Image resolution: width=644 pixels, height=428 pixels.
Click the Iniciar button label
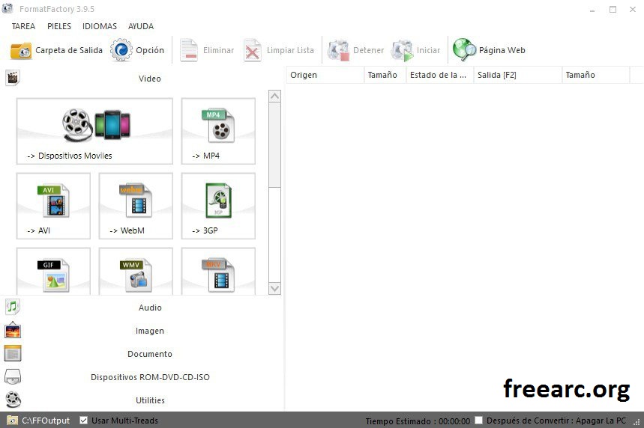point(428,50)
